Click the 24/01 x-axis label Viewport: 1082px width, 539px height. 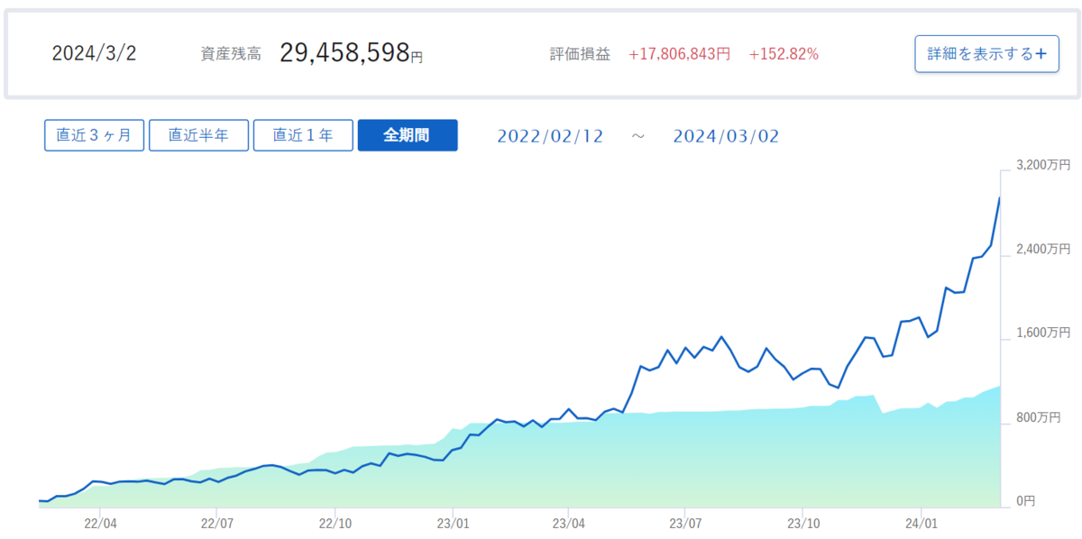click(x=920, y=522)
